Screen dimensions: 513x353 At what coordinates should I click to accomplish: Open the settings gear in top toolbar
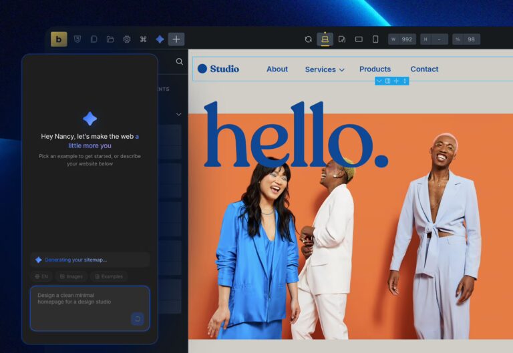coord(127,39)
